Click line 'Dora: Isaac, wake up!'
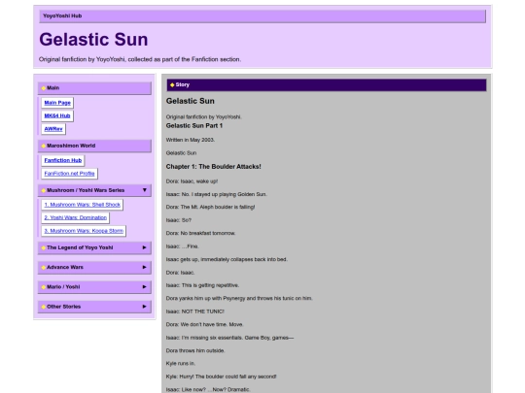The width and height of the screenshot is (525, 393). click(x=192, y=181)
